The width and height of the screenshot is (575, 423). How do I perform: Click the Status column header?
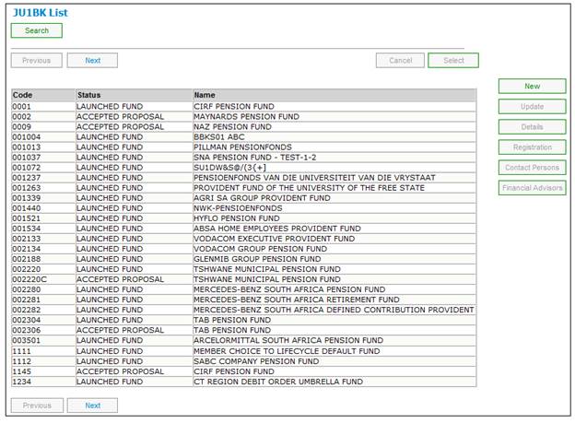tap(134, 95)
